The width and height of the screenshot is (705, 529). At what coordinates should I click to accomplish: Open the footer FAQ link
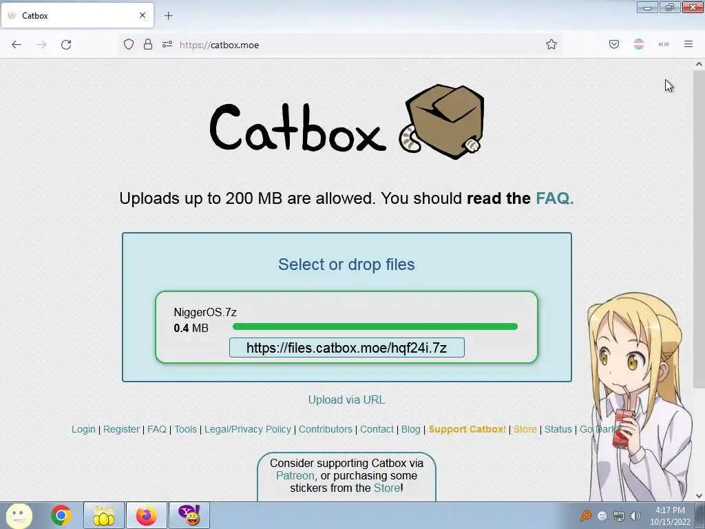coord(157,429)
